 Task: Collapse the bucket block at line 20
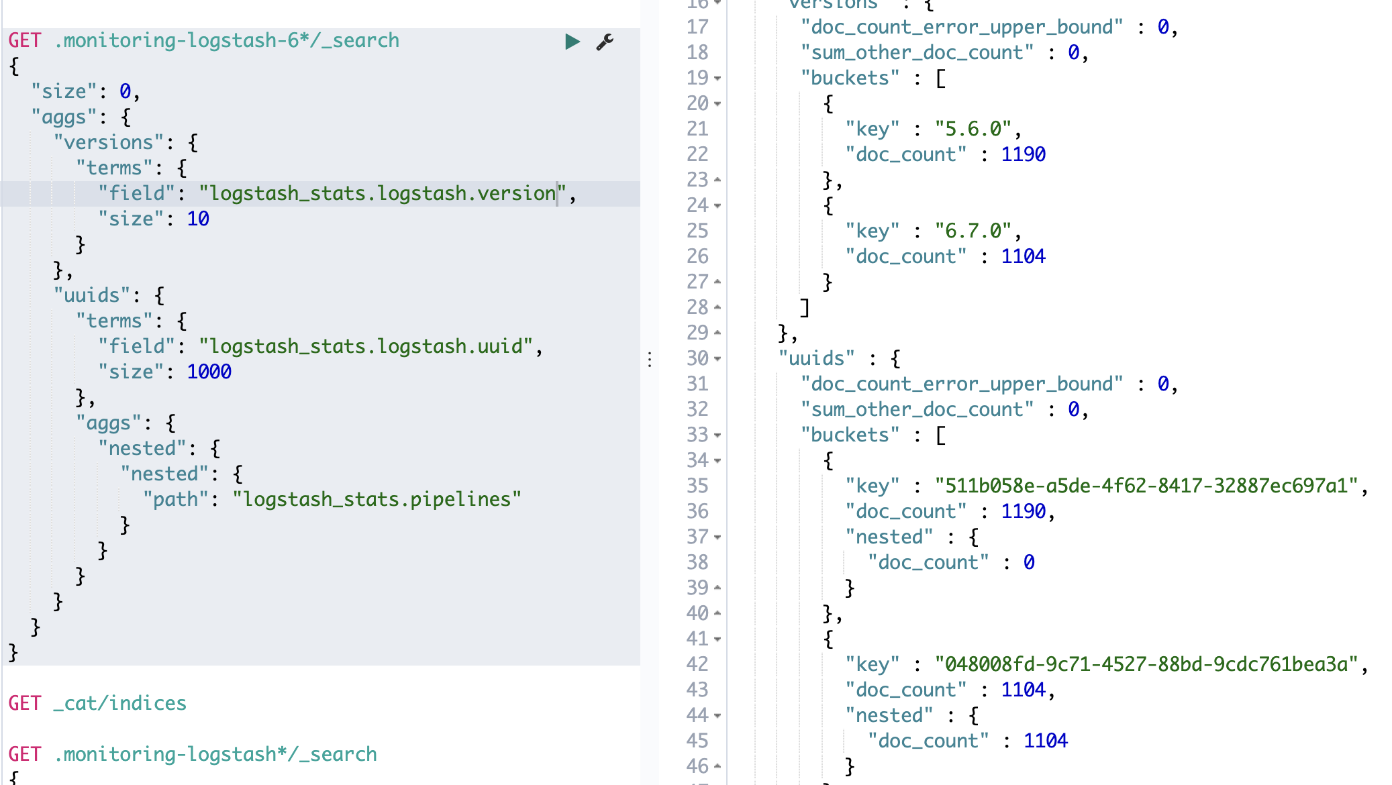(x=717, y=104)
